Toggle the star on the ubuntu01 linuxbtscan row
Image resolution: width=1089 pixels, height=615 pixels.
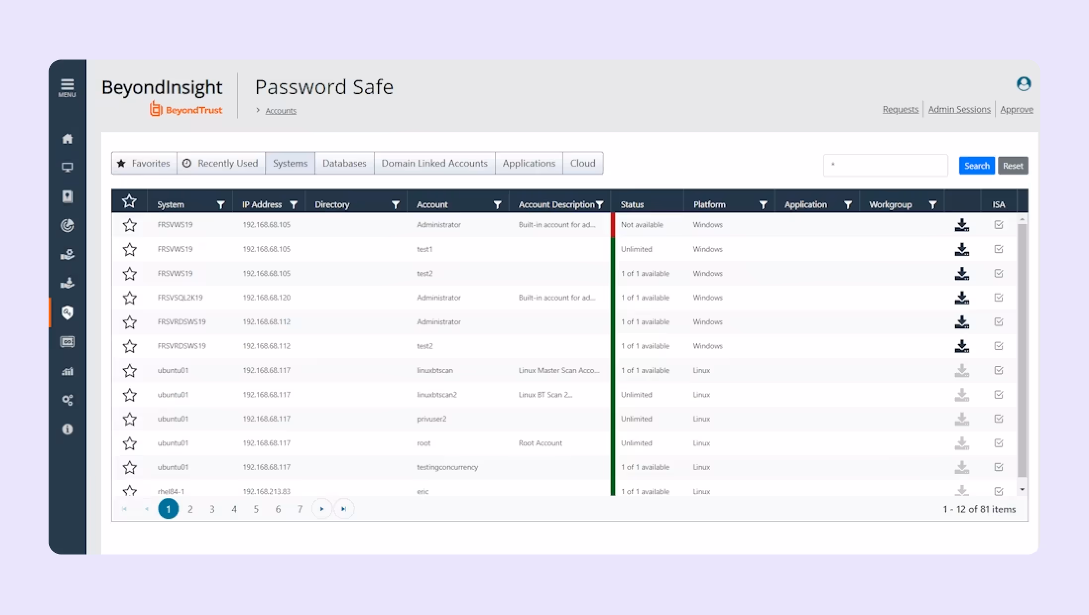coord(129,370)
